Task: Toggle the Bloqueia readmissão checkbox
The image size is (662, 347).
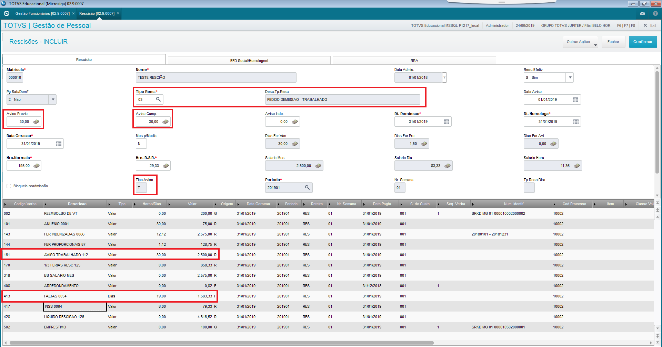Action: [9, 186]
